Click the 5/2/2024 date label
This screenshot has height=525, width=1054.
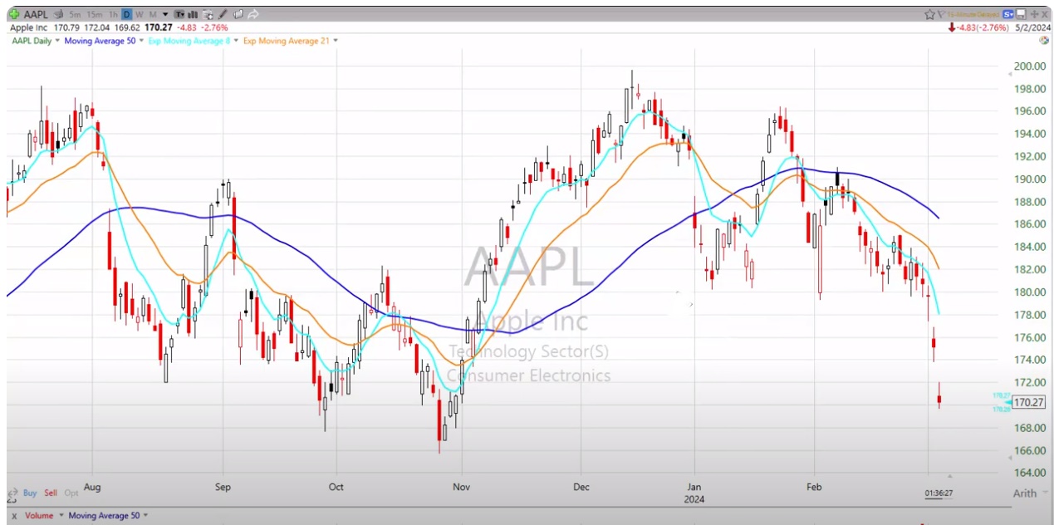1032,27
